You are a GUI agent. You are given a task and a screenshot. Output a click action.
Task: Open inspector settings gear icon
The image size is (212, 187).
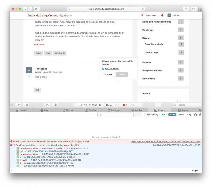click(201, 110)
